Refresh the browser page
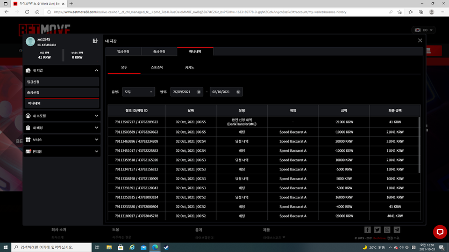Viewport: 449px width, 252px height. (27, 12)
